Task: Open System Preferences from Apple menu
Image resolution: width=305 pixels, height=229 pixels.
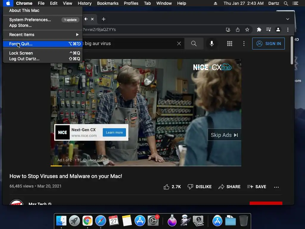Action: pos(43,20)
